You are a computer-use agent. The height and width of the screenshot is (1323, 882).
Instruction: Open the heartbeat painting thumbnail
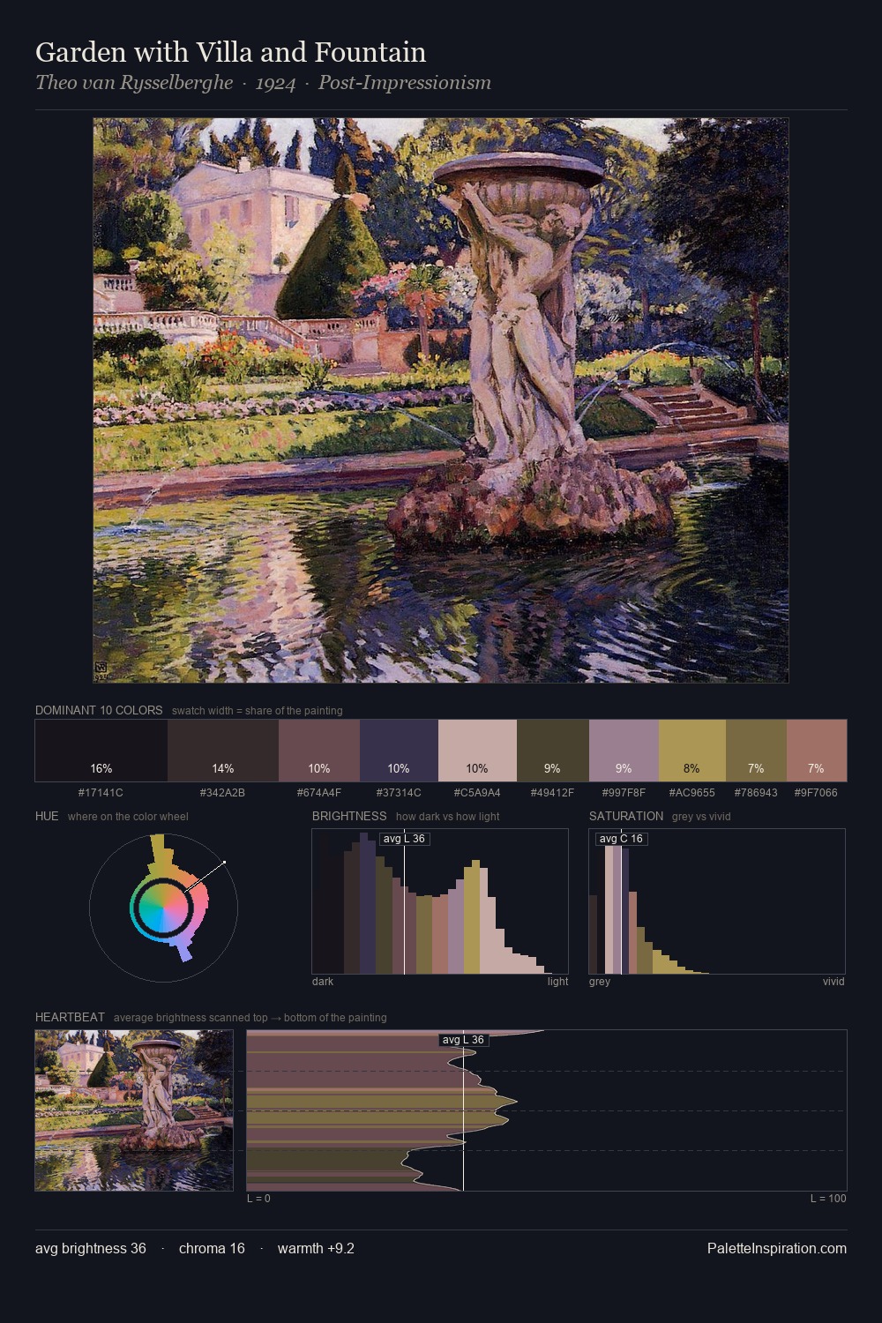pyautogui.click(x=134, y=1110)
